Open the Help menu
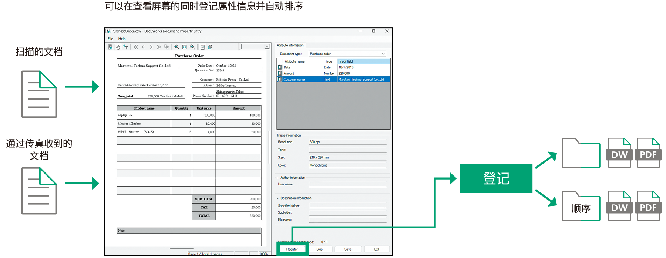This screenshot has height=258, width=666. (x=122, y=39)
